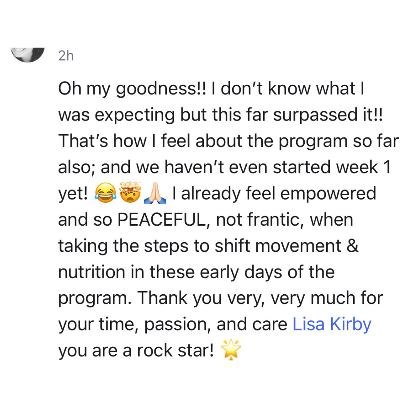This screenshot has width=416, height=416.
Task: Open the Lisa Kirby mention link
Action: pos(332,324)
